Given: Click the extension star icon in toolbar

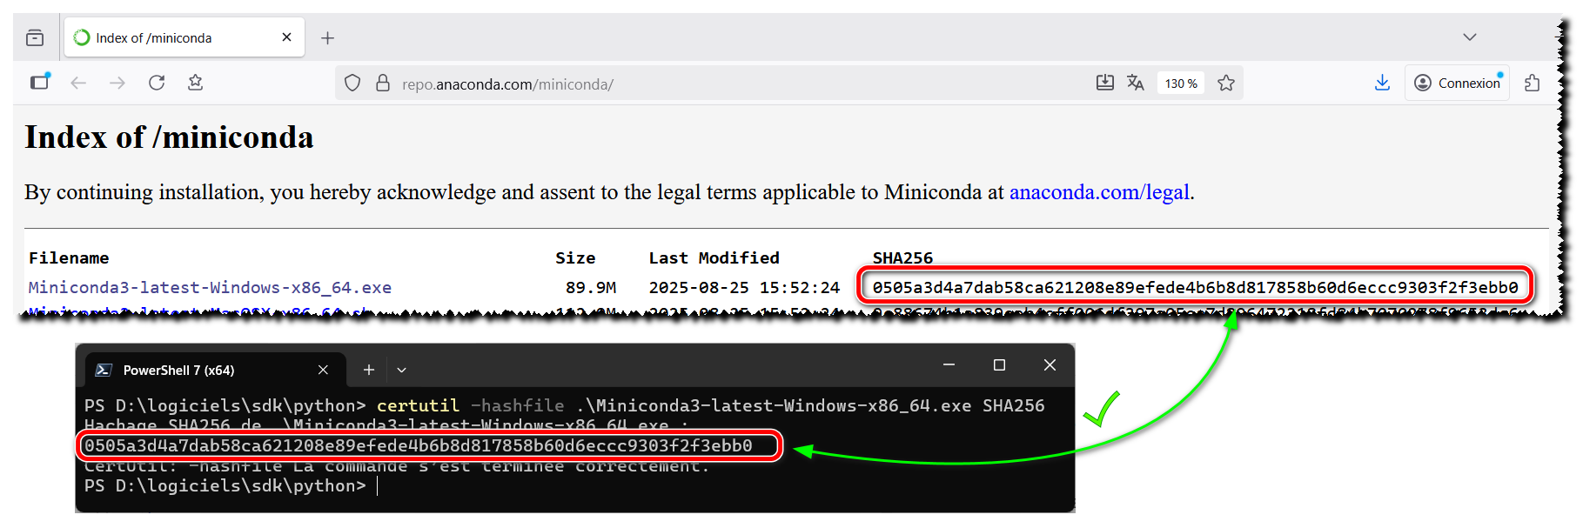Looking at the screenshot, I should 196,83.
